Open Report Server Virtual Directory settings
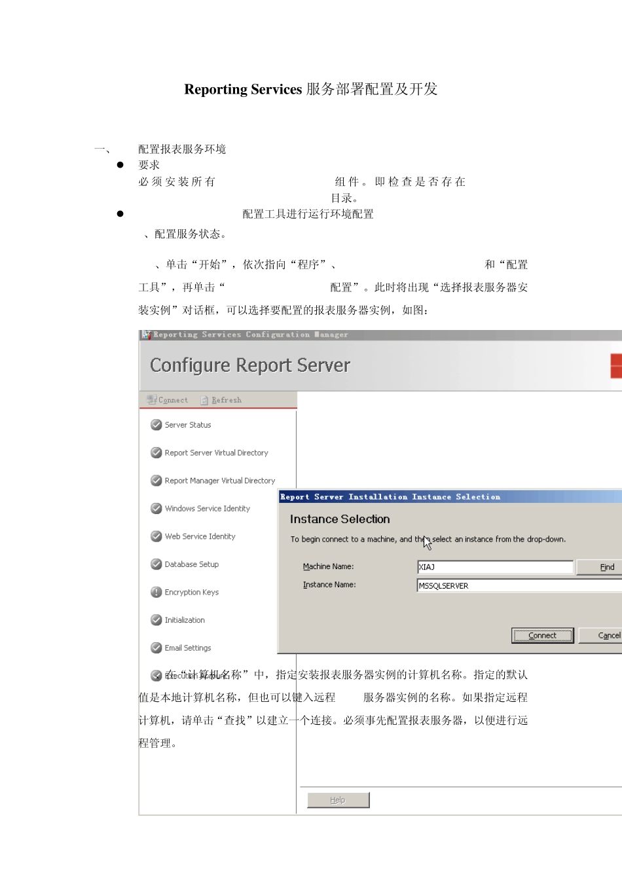The width and height of the screenshot is (622, 880). click(x=217, y=452)
